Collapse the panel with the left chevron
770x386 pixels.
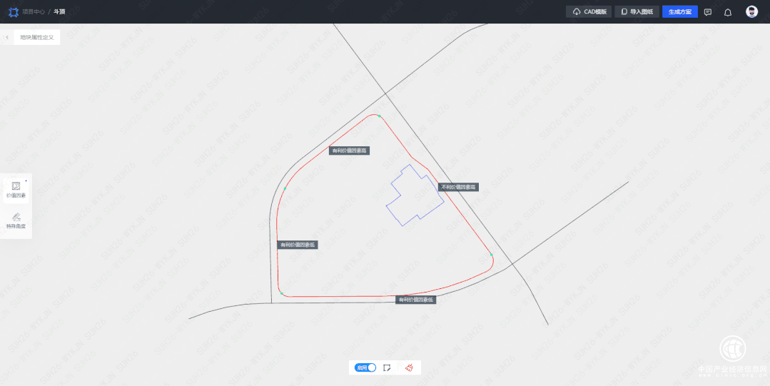tap(7, 37)
